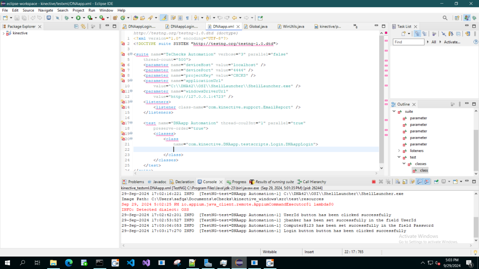Image resolution: width=479 pixels, height=269 pixels.
Task: Click the Debug bug icon in toolbar
Action: pyautogui.click(x=66, y=18)
